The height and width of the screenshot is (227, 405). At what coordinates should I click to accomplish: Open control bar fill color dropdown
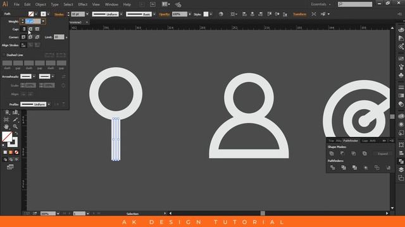[x=36, y=14]
